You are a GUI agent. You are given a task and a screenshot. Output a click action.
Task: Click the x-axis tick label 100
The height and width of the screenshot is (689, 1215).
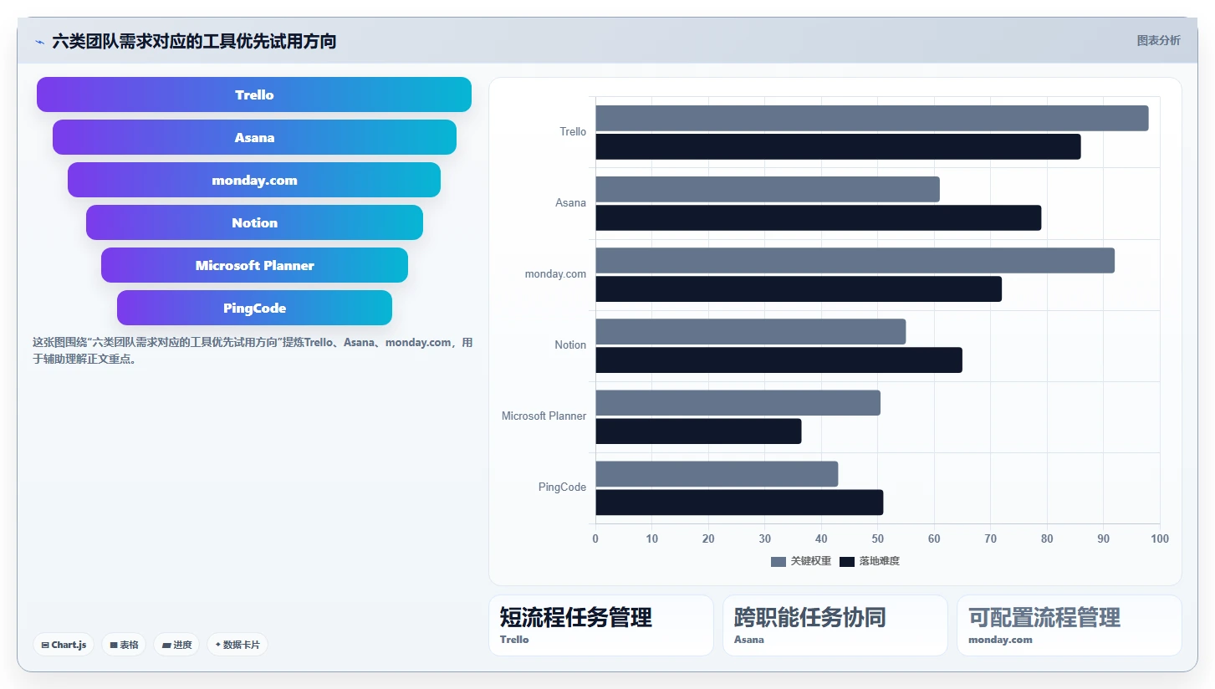[1160, 538]
